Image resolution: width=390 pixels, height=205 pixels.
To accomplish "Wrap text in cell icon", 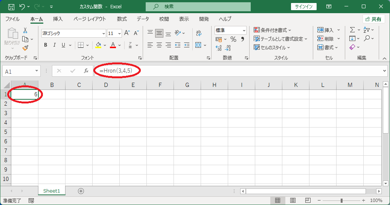I will point(198,33).
